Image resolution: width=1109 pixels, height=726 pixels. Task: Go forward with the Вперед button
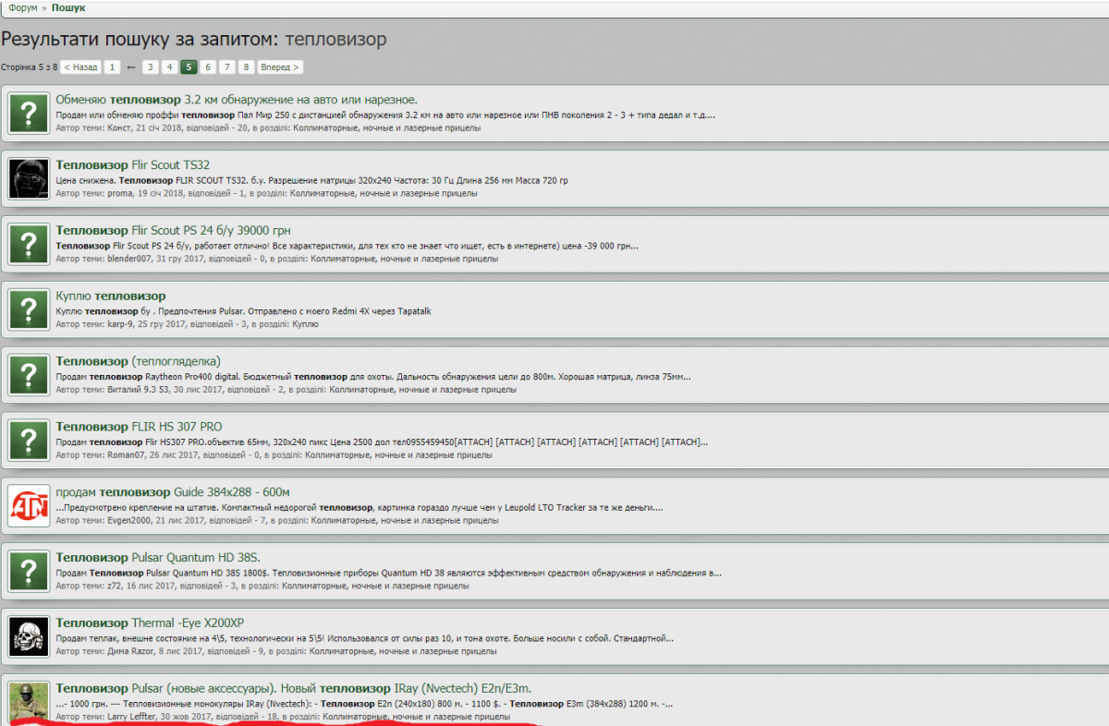(x=279, y=67)
